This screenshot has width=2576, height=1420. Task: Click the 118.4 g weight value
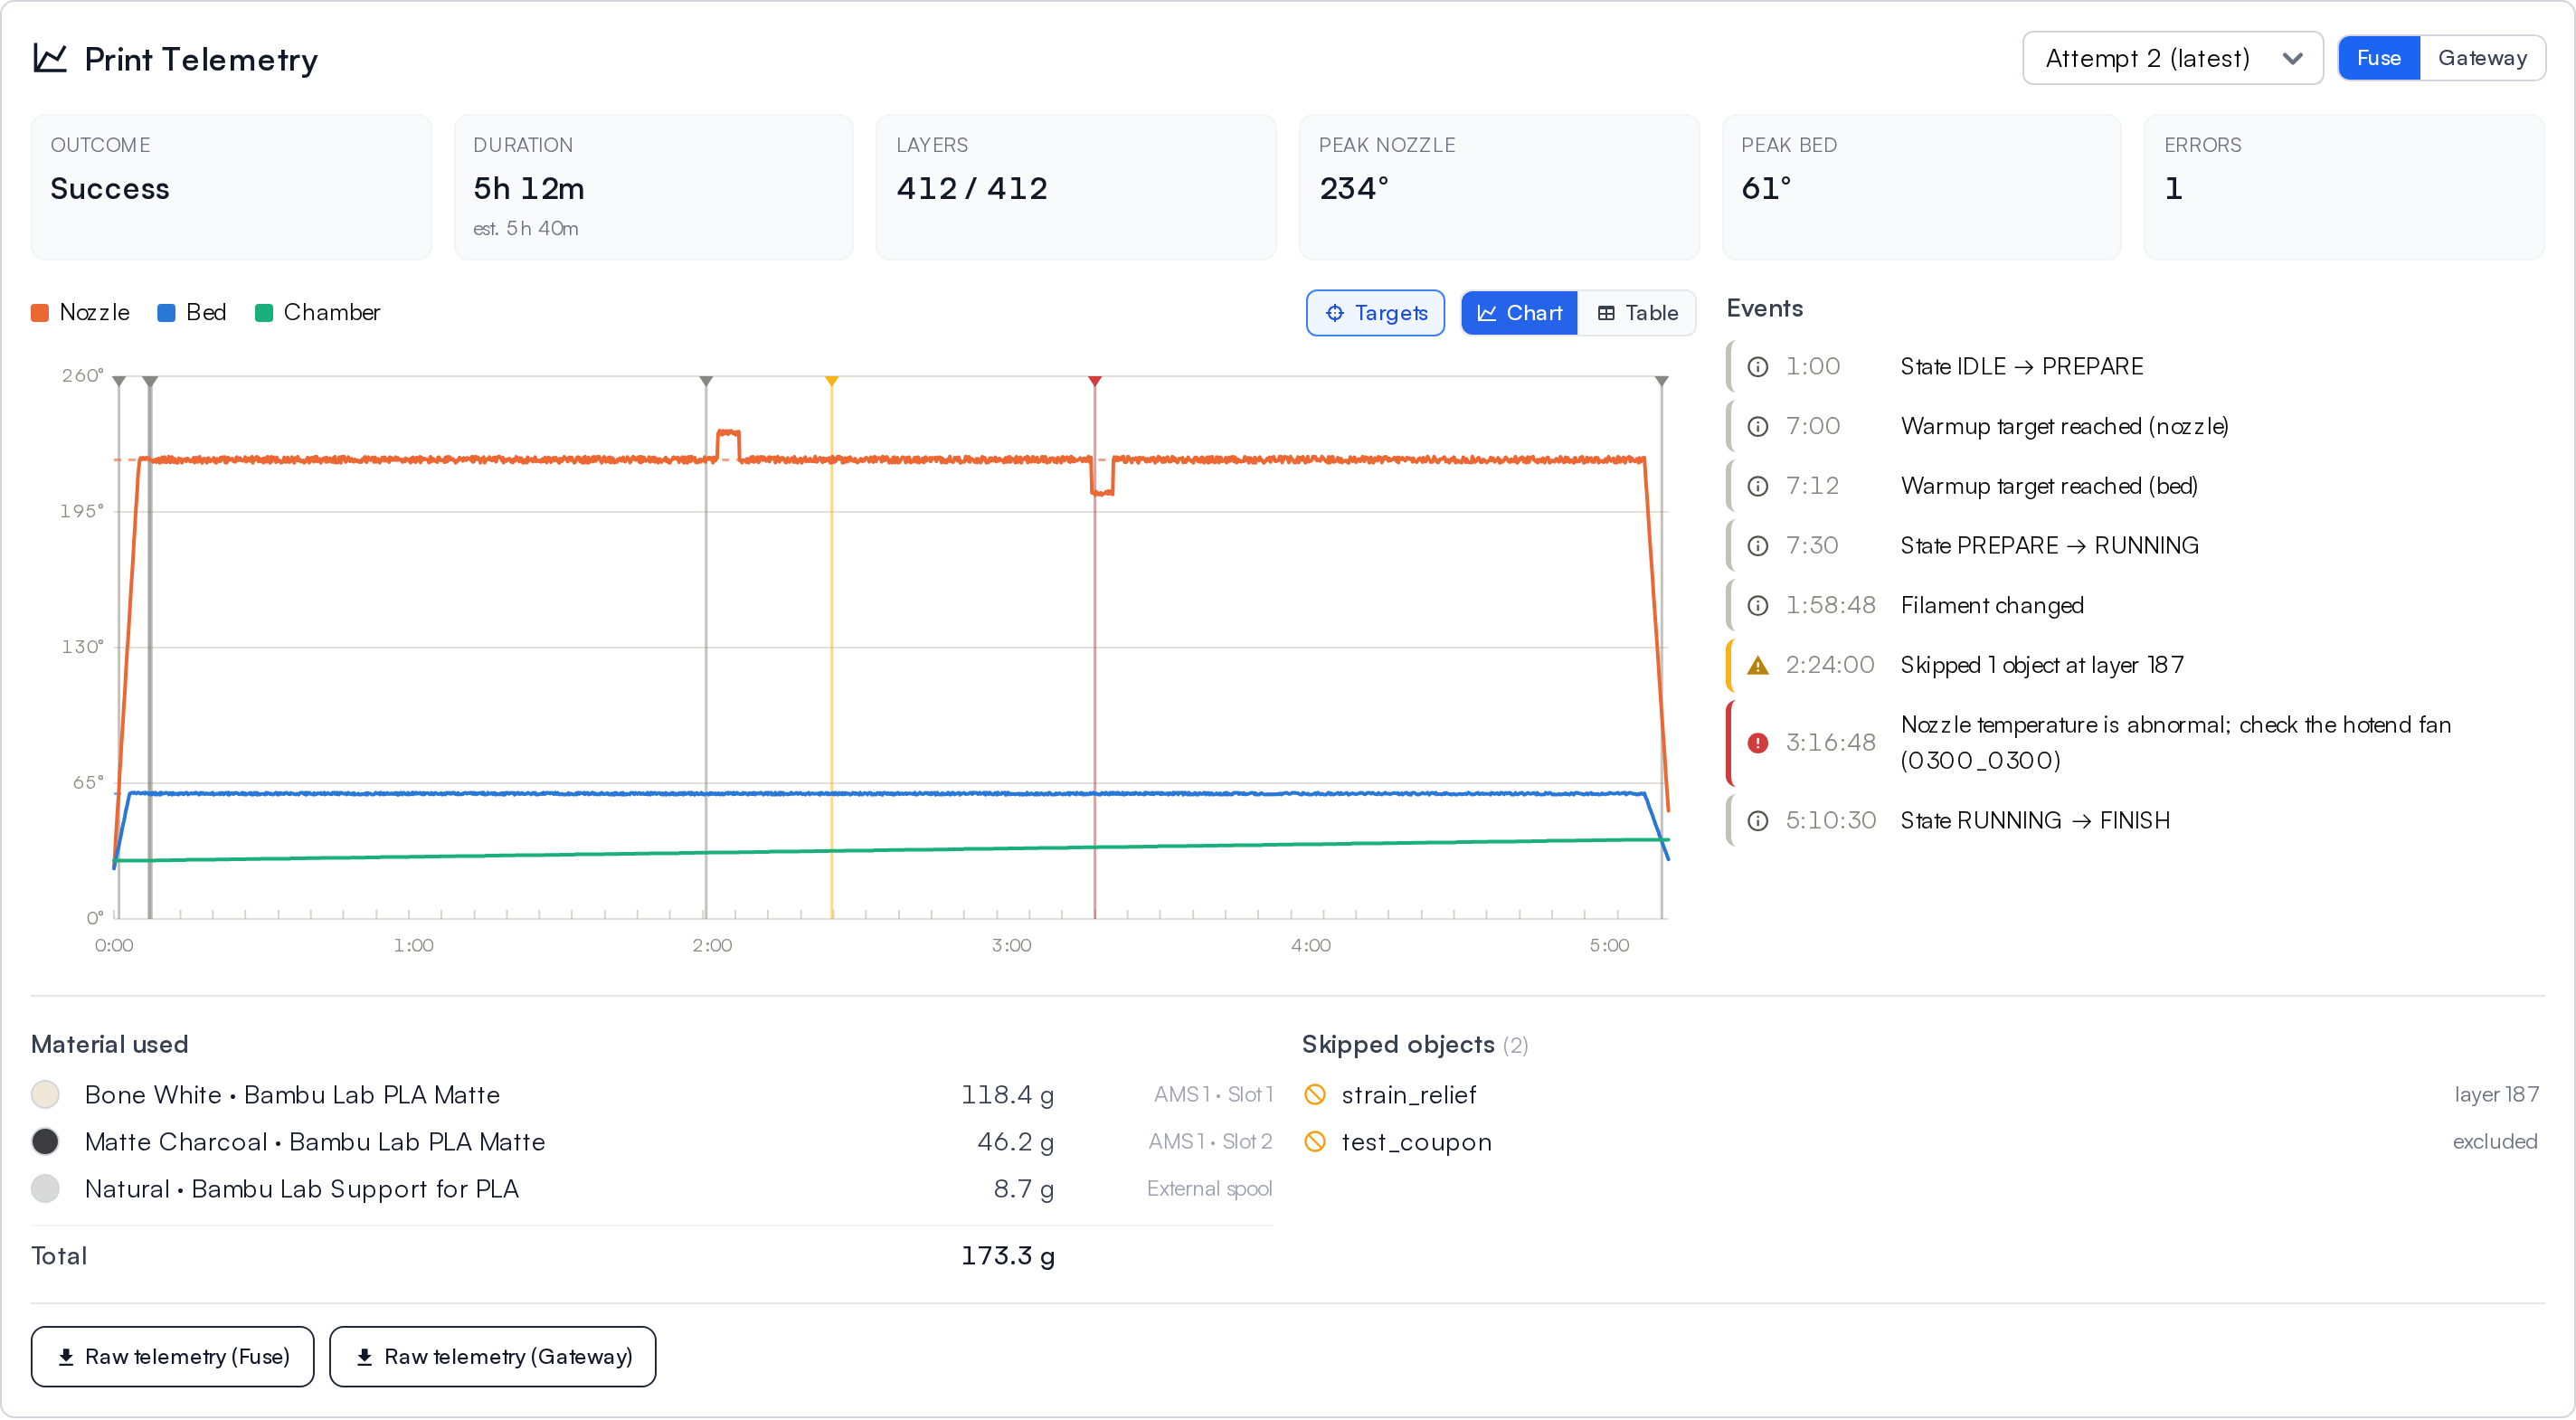[1007, 1095]
